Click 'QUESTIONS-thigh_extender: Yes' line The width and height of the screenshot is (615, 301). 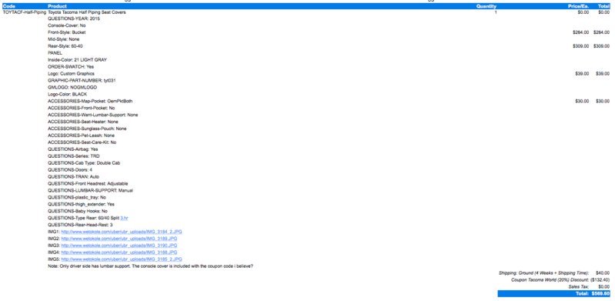click(x=81, y=205)
